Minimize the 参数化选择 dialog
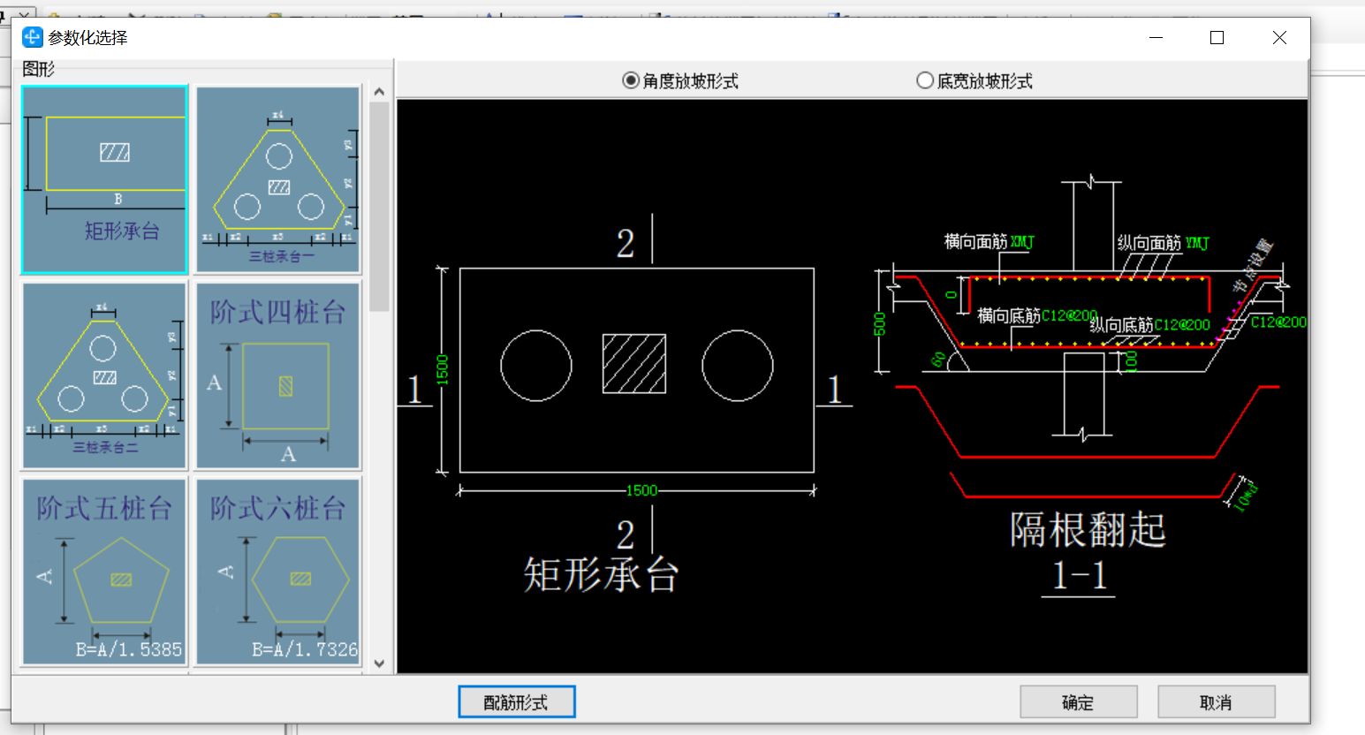Viewport: 1365px width, 735px height. tap(1156, 37)
